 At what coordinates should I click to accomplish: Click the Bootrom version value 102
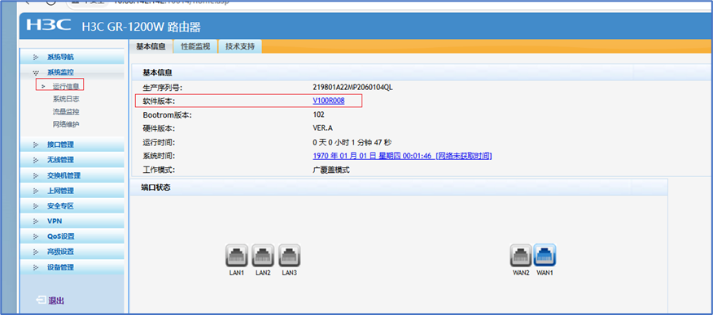pyautogui.click(x=318, y=114)
